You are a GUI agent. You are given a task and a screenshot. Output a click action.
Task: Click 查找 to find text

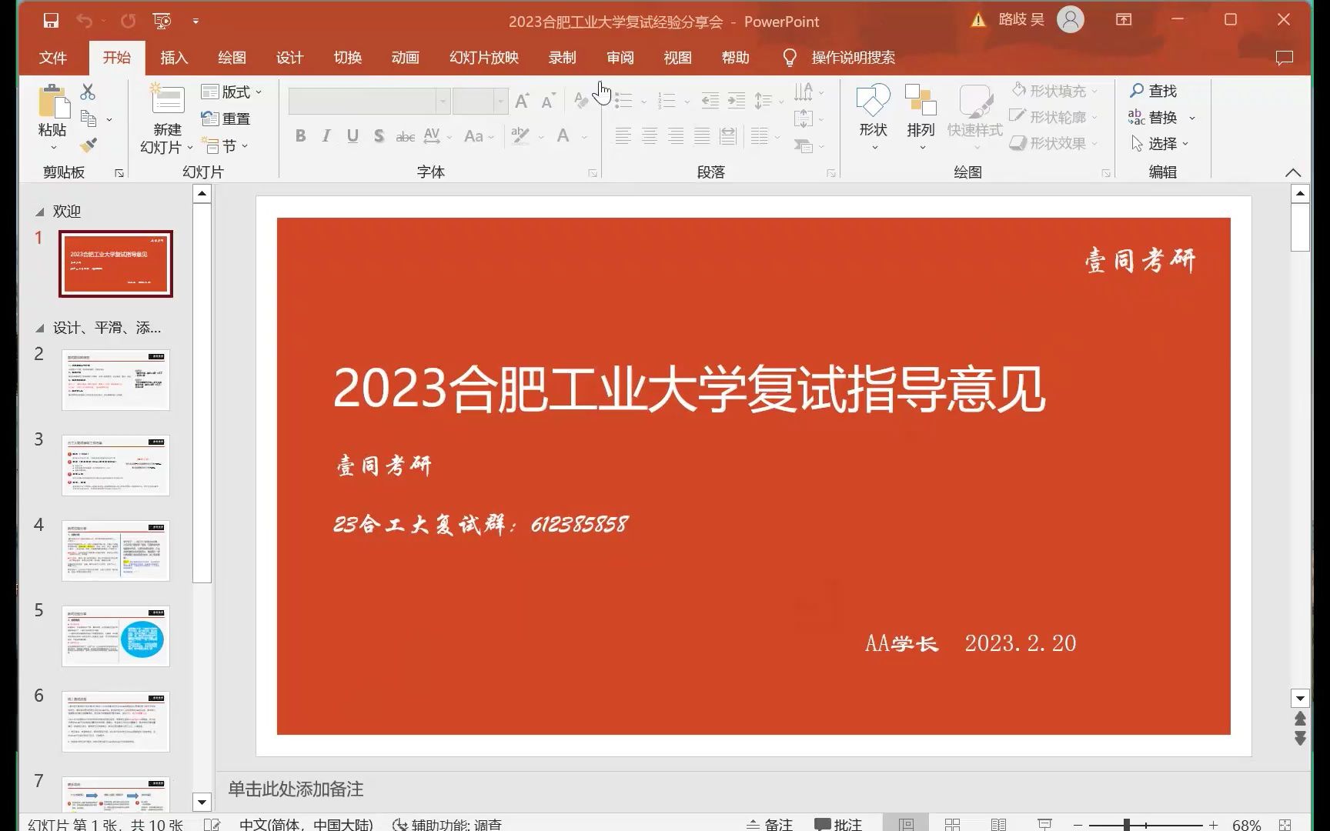[1152, 91]
